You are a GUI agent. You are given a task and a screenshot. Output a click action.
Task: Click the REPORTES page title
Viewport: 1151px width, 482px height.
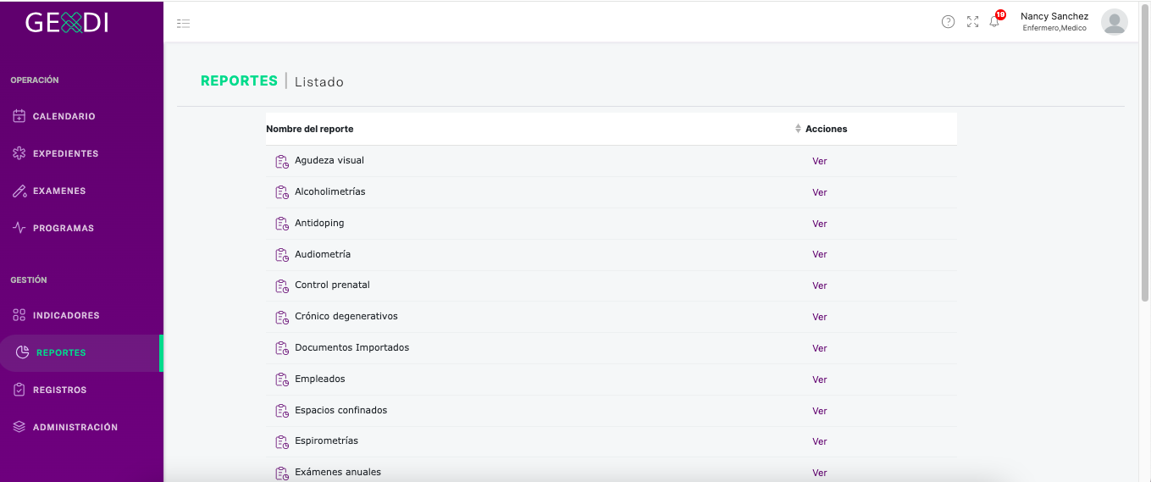(x=239, y=81)
